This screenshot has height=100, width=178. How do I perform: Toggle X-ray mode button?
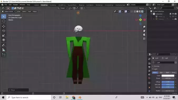(131, 12)
